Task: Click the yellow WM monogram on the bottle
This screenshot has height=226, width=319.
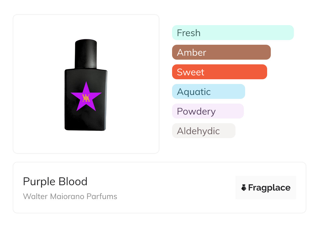Action: [x=86, y=98]
